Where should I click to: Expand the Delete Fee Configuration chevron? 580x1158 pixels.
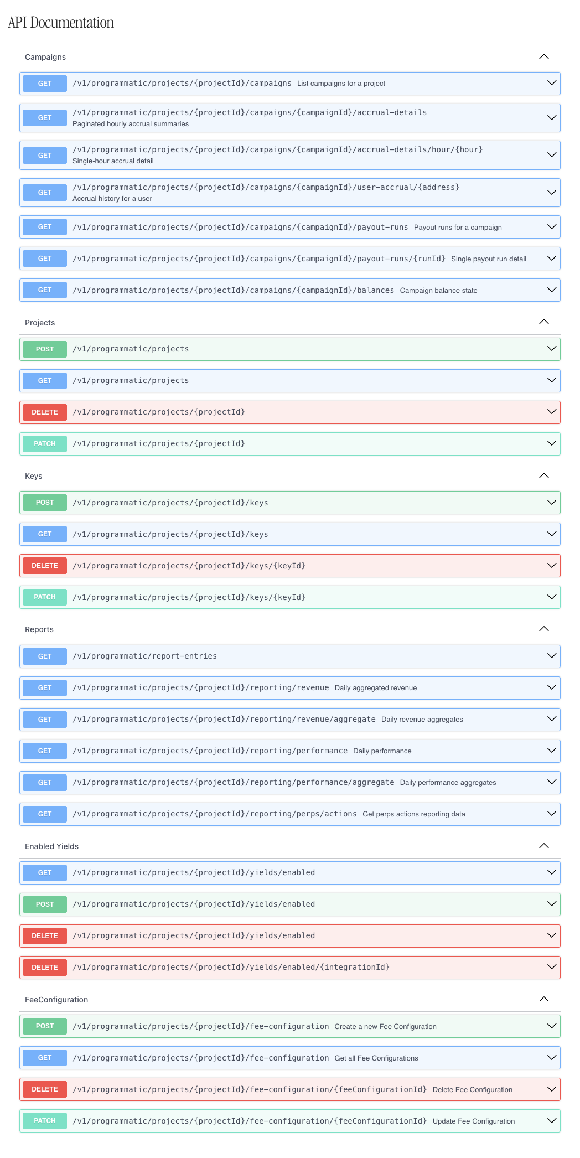point(552,1089)
